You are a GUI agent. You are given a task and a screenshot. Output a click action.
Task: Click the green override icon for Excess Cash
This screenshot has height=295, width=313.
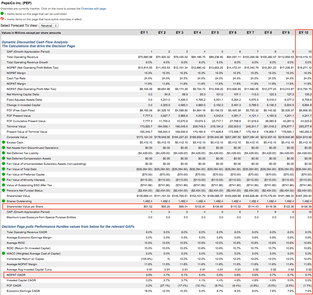pyautogui.click(x=3, y=142)
